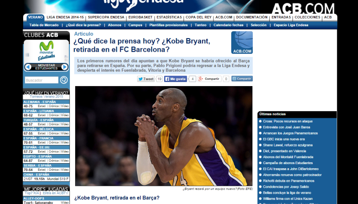Click the ACB.COM header logo
Viewport: 358px width, 204px height.
point(303,9)
